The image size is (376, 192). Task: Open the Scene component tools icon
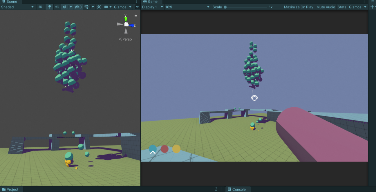(x=99, y=7)
